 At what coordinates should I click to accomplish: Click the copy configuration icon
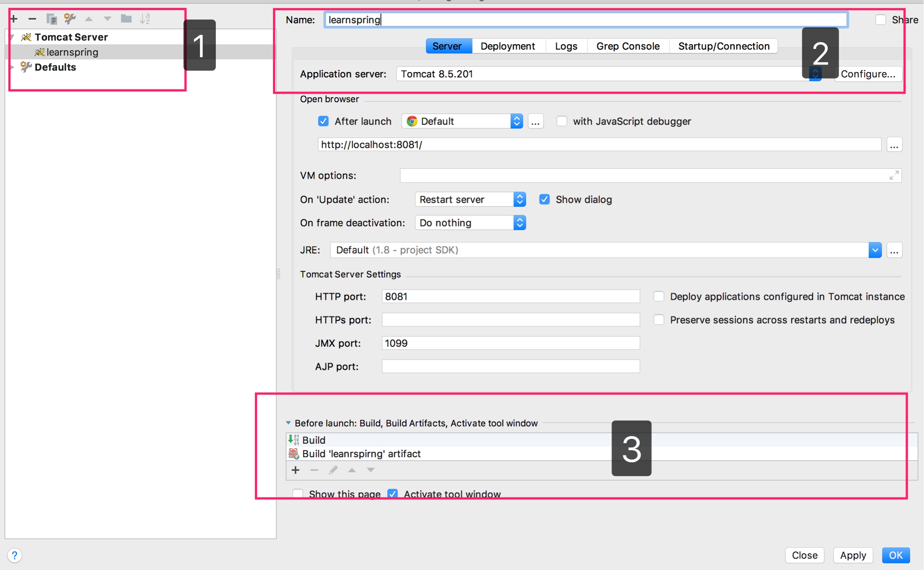coord(51,18)
